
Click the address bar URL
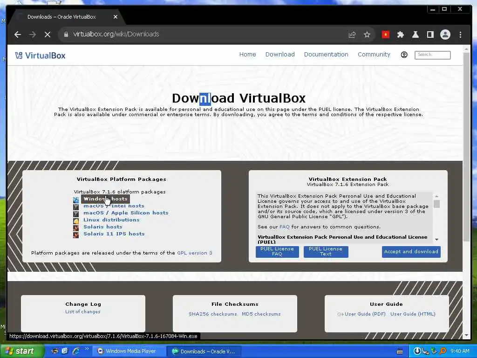click(x=116, y=34)
